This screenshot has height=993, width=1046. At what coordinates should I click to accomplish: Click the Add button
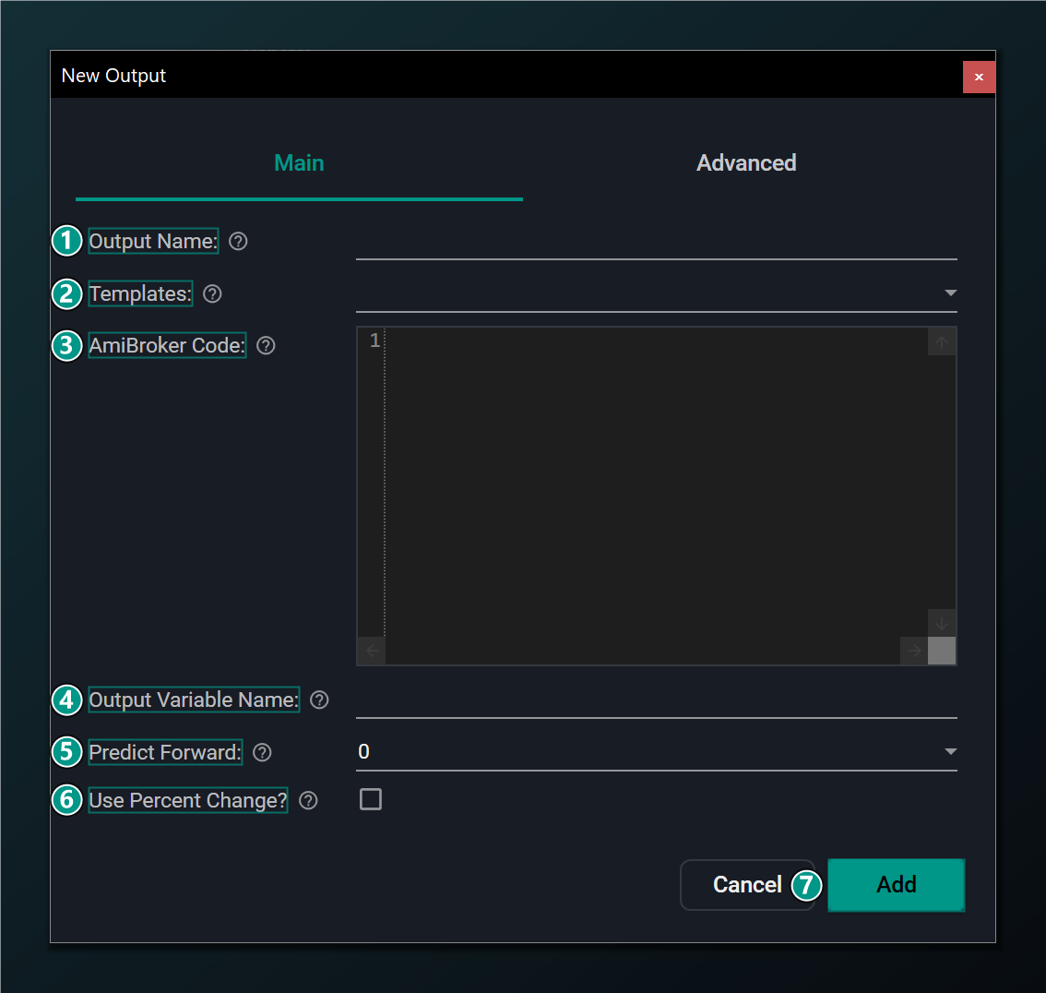(896, 885)
